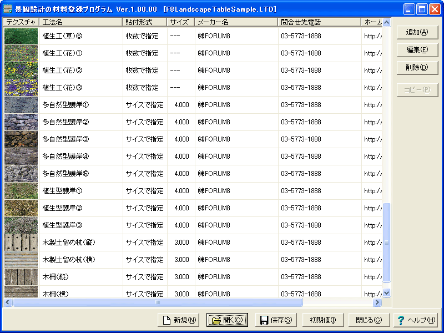Sort by the 工法名 column header
Screen dimensions: 444x333
point(80,22)
